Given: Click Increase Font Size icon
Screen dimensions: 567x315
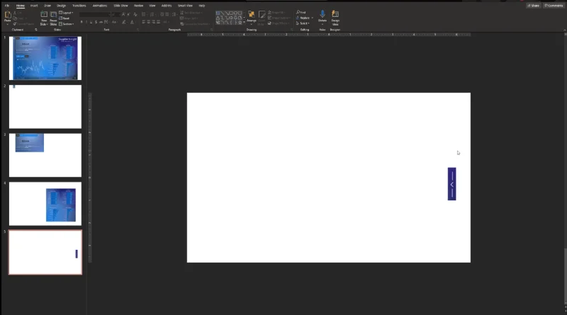Looking at the screenshot, I should 123,14.
